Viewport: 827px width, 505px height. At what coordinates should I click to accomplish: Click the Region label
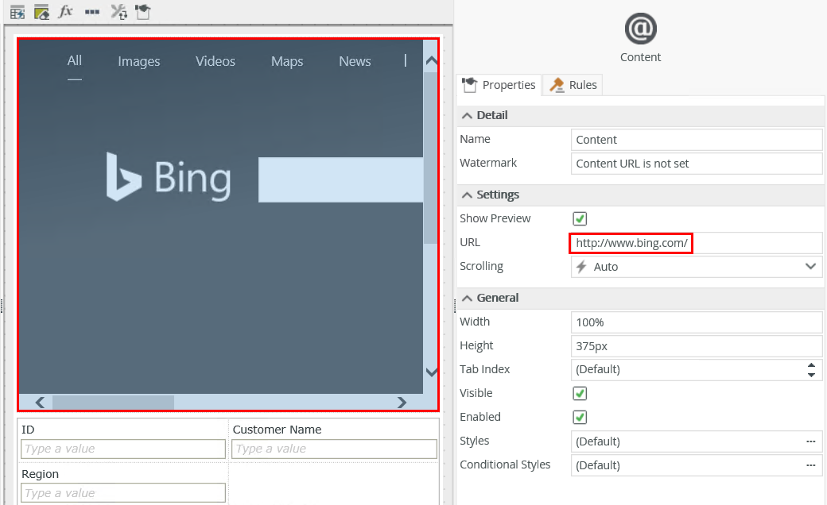tap(40, 474)
